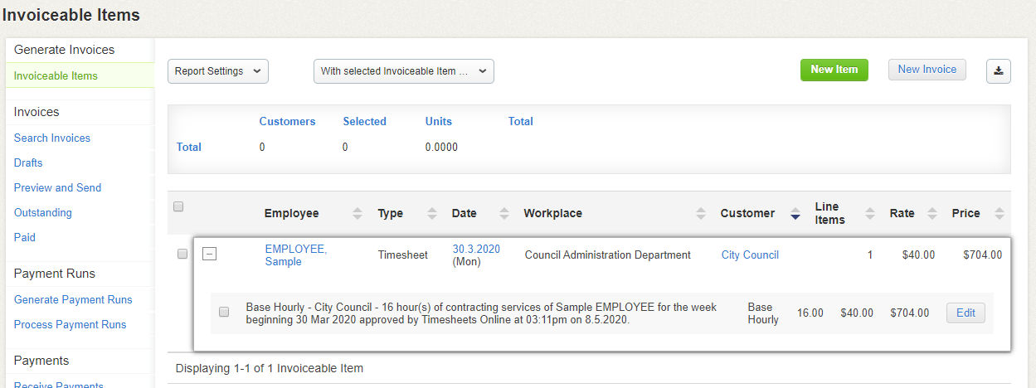Sort by Date column arrows
1036x388 pixels.
coord(504,213)
